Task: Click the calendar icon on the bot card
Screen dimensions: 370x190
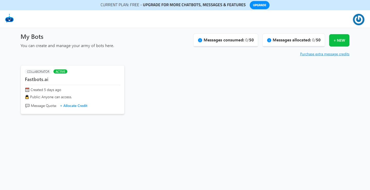Action: (27, 90)
